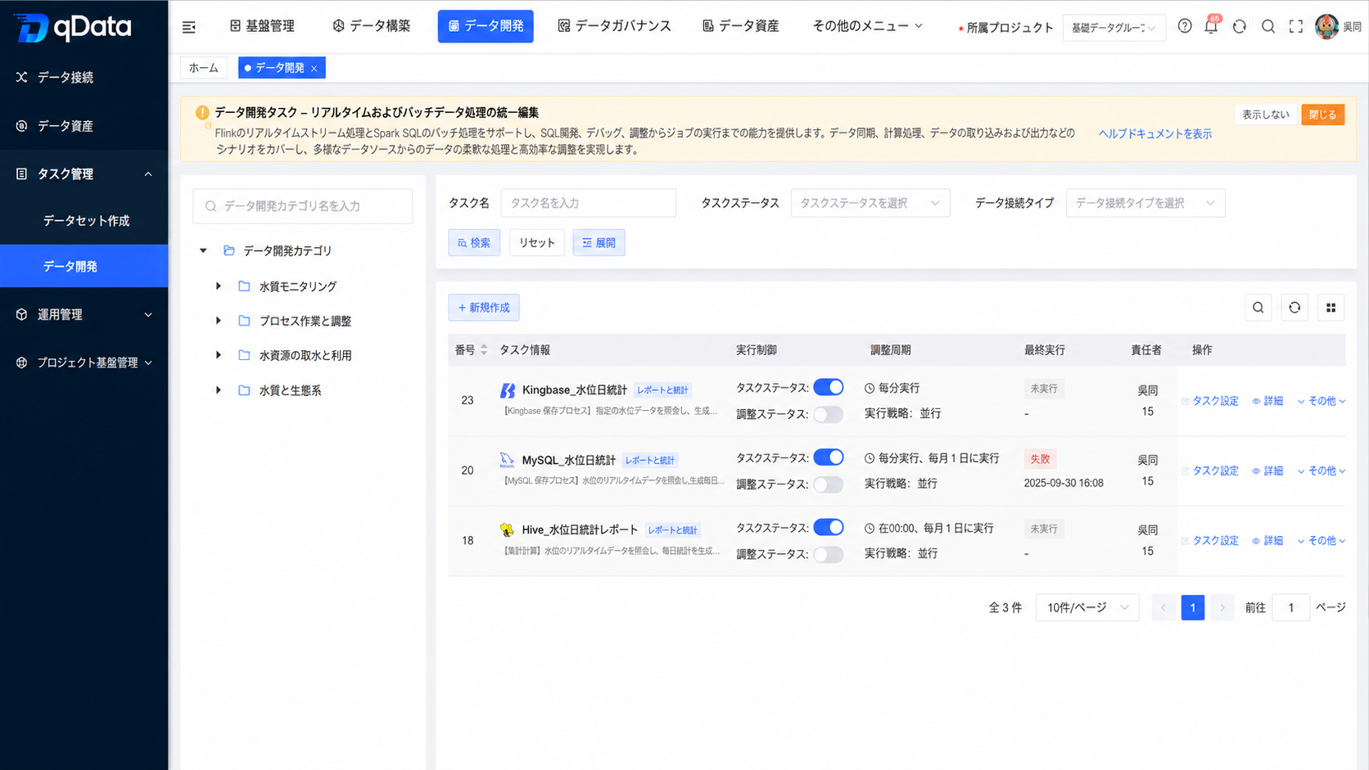Click リセット button

coord(537,243)
